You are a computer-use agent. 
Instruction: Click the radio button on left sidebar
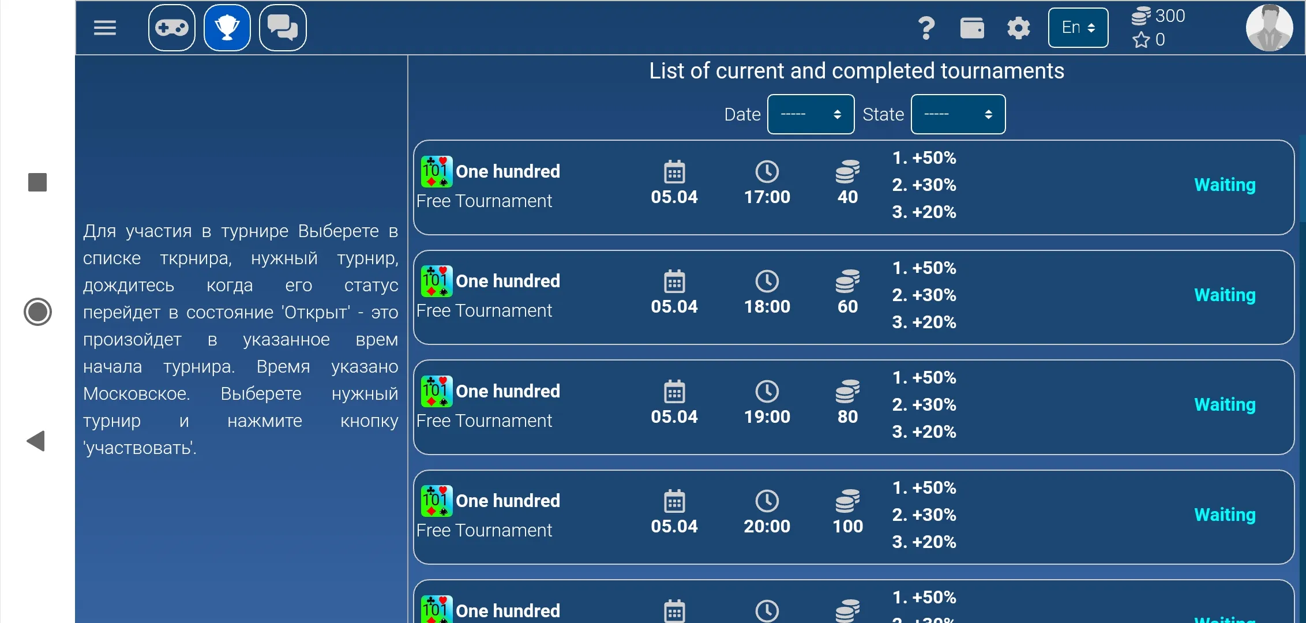click(38, 311)
